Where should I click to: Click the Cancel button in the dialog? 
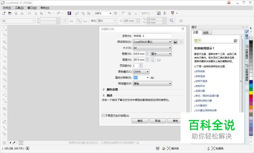pyautogui.click(x=157, y=121)
